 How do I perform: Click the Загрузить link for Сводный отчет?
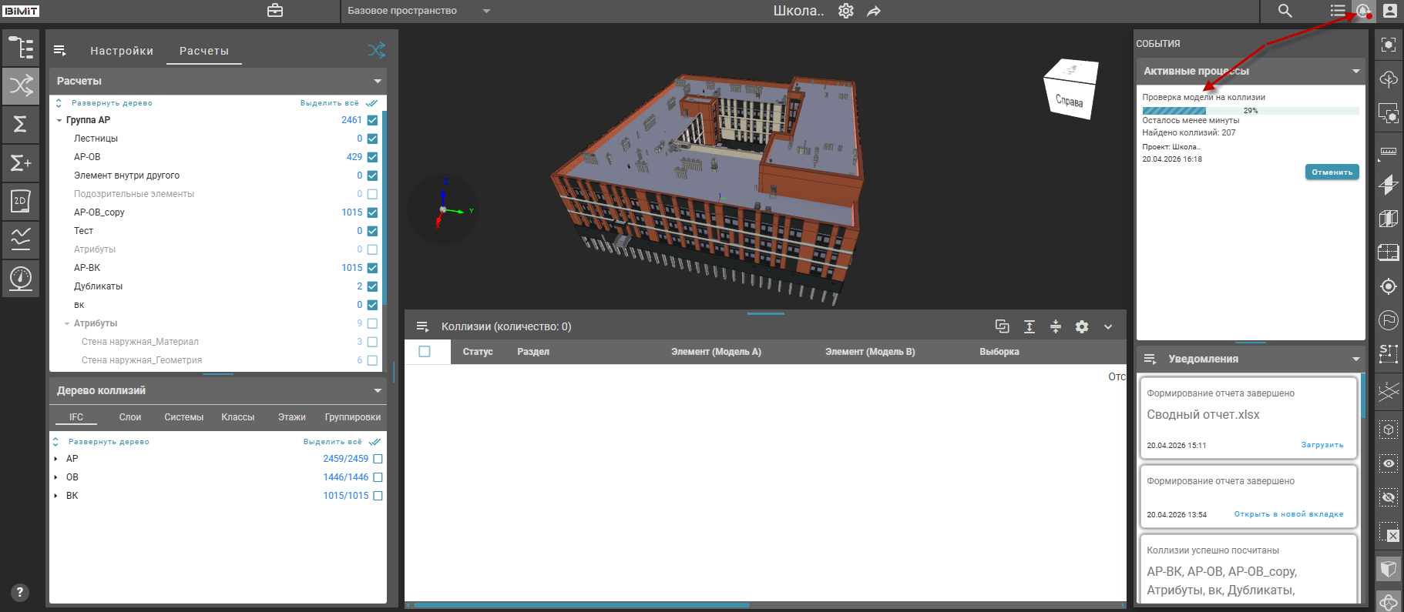tap(1322, 445)
